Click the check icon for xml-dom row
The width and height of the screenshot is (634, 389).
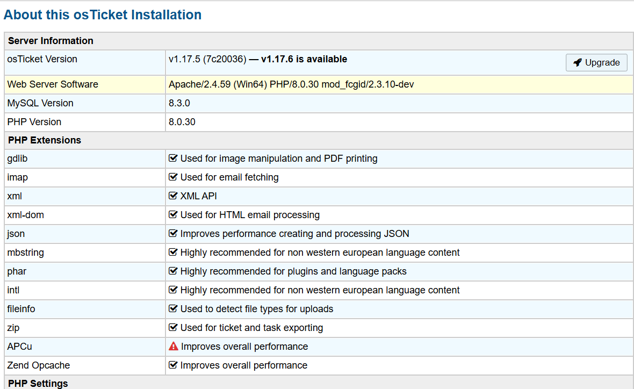click(173, 215)
